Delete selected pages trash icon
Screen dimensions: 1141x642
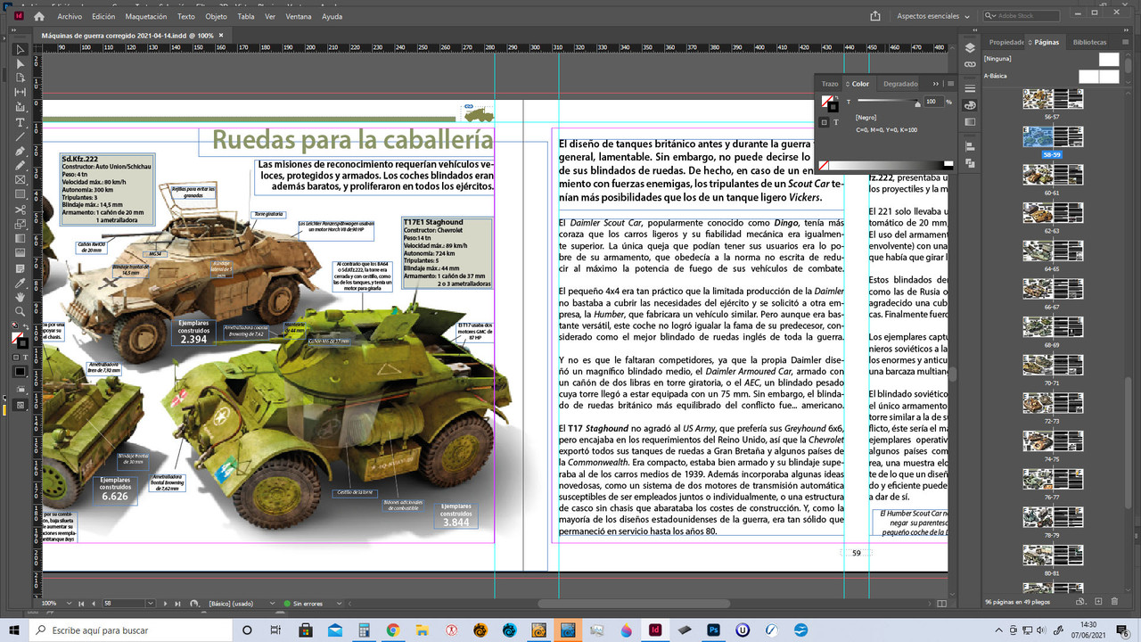tap(1113, 602)
